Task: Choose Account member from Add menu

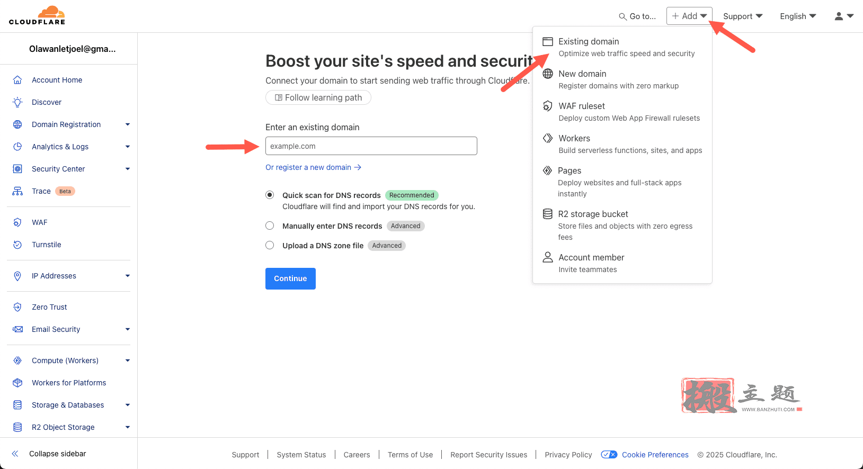Action: [x=622, y=263]
